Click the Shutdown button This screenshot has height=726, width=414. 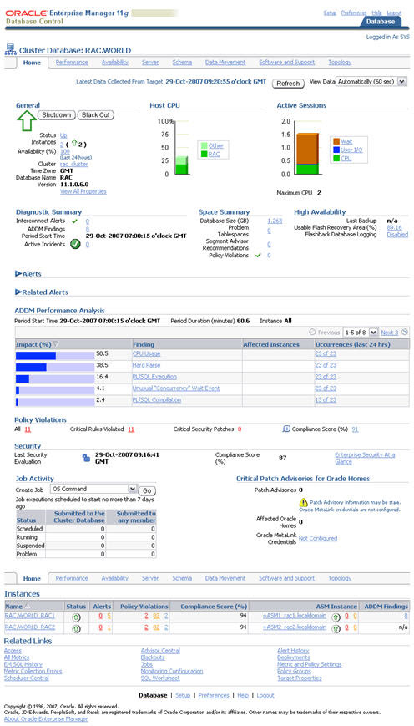(x=56, y=114)
